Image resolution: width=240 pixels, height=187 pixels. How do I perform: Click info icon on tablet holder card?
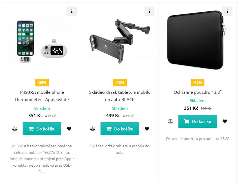[x=149, y=11]
